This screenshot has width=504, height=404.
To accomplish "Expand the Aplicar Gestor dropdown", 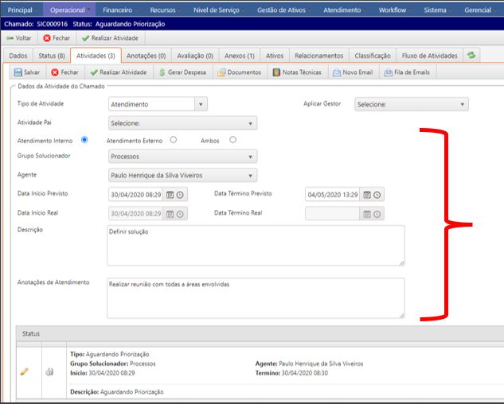I will coord(462,104).
